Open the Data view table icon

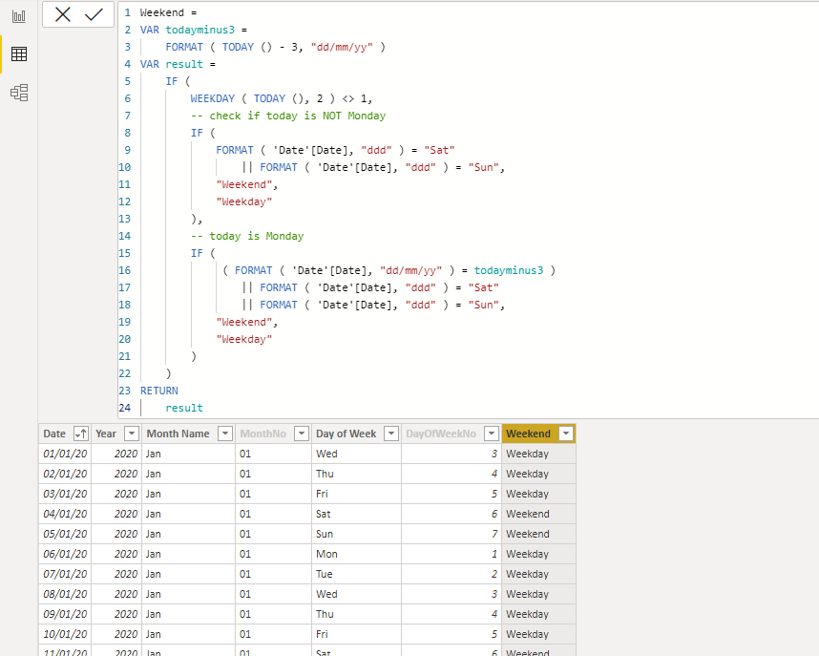tap(19, 53)
